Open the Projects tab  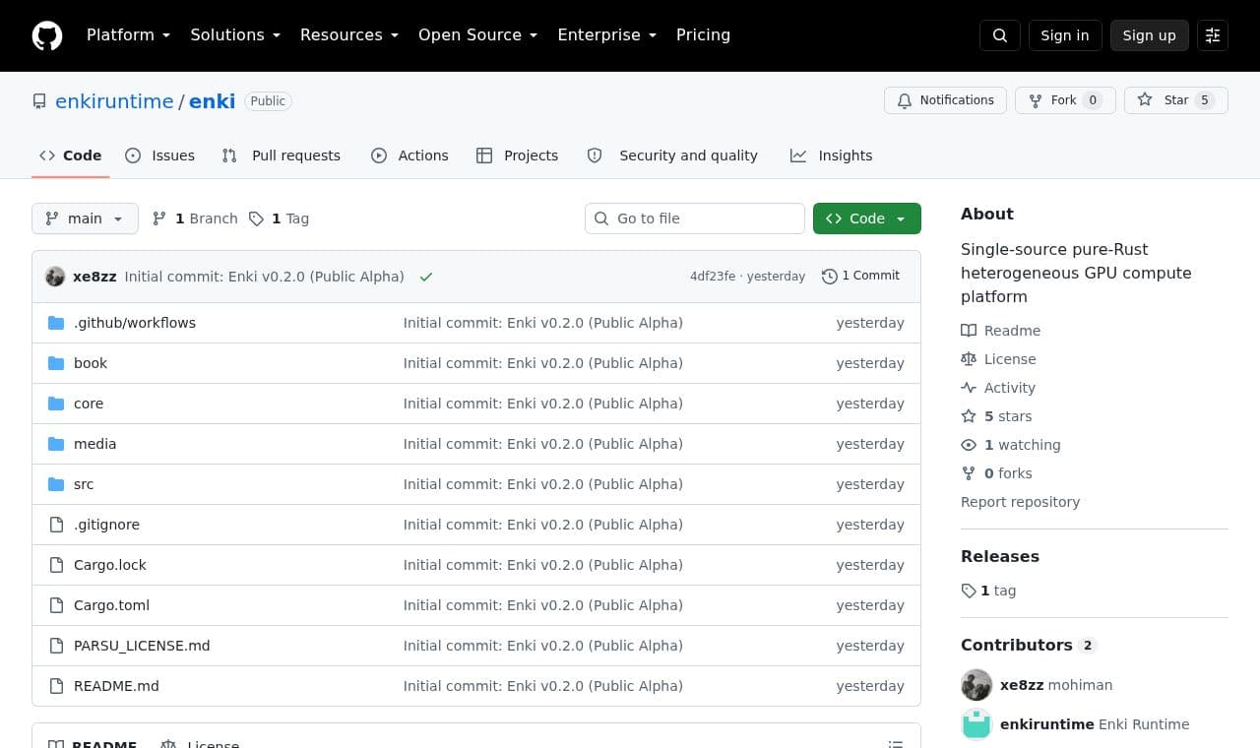tap(518, 156)
